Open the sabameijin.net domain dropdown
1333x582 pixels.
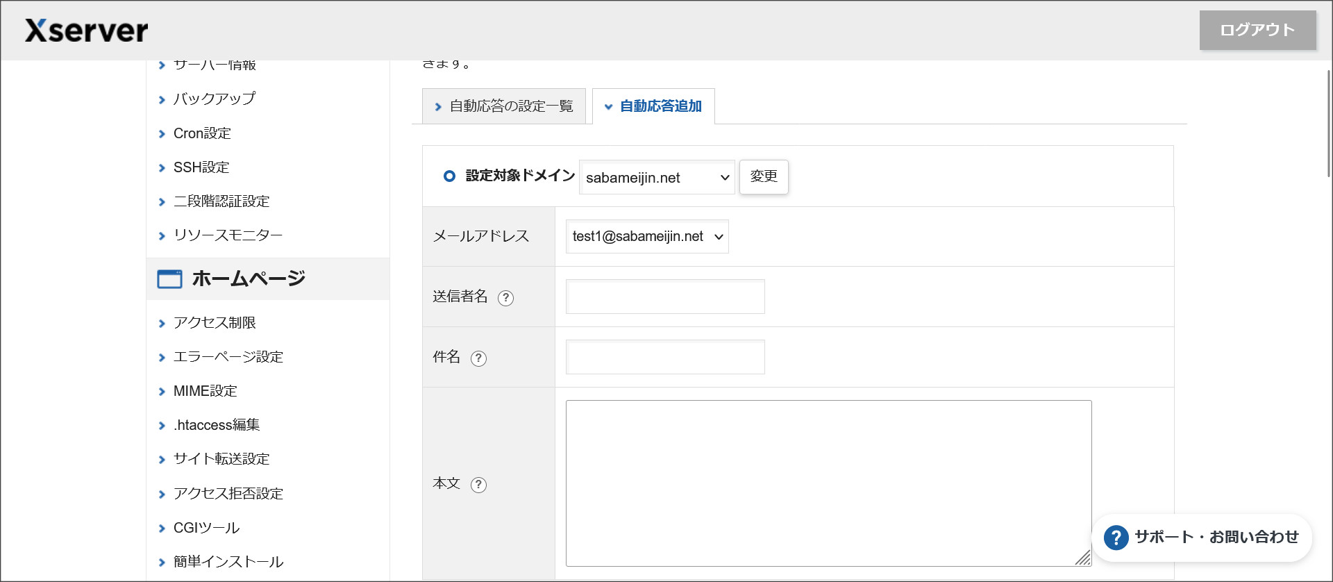[x=656, y=178]
